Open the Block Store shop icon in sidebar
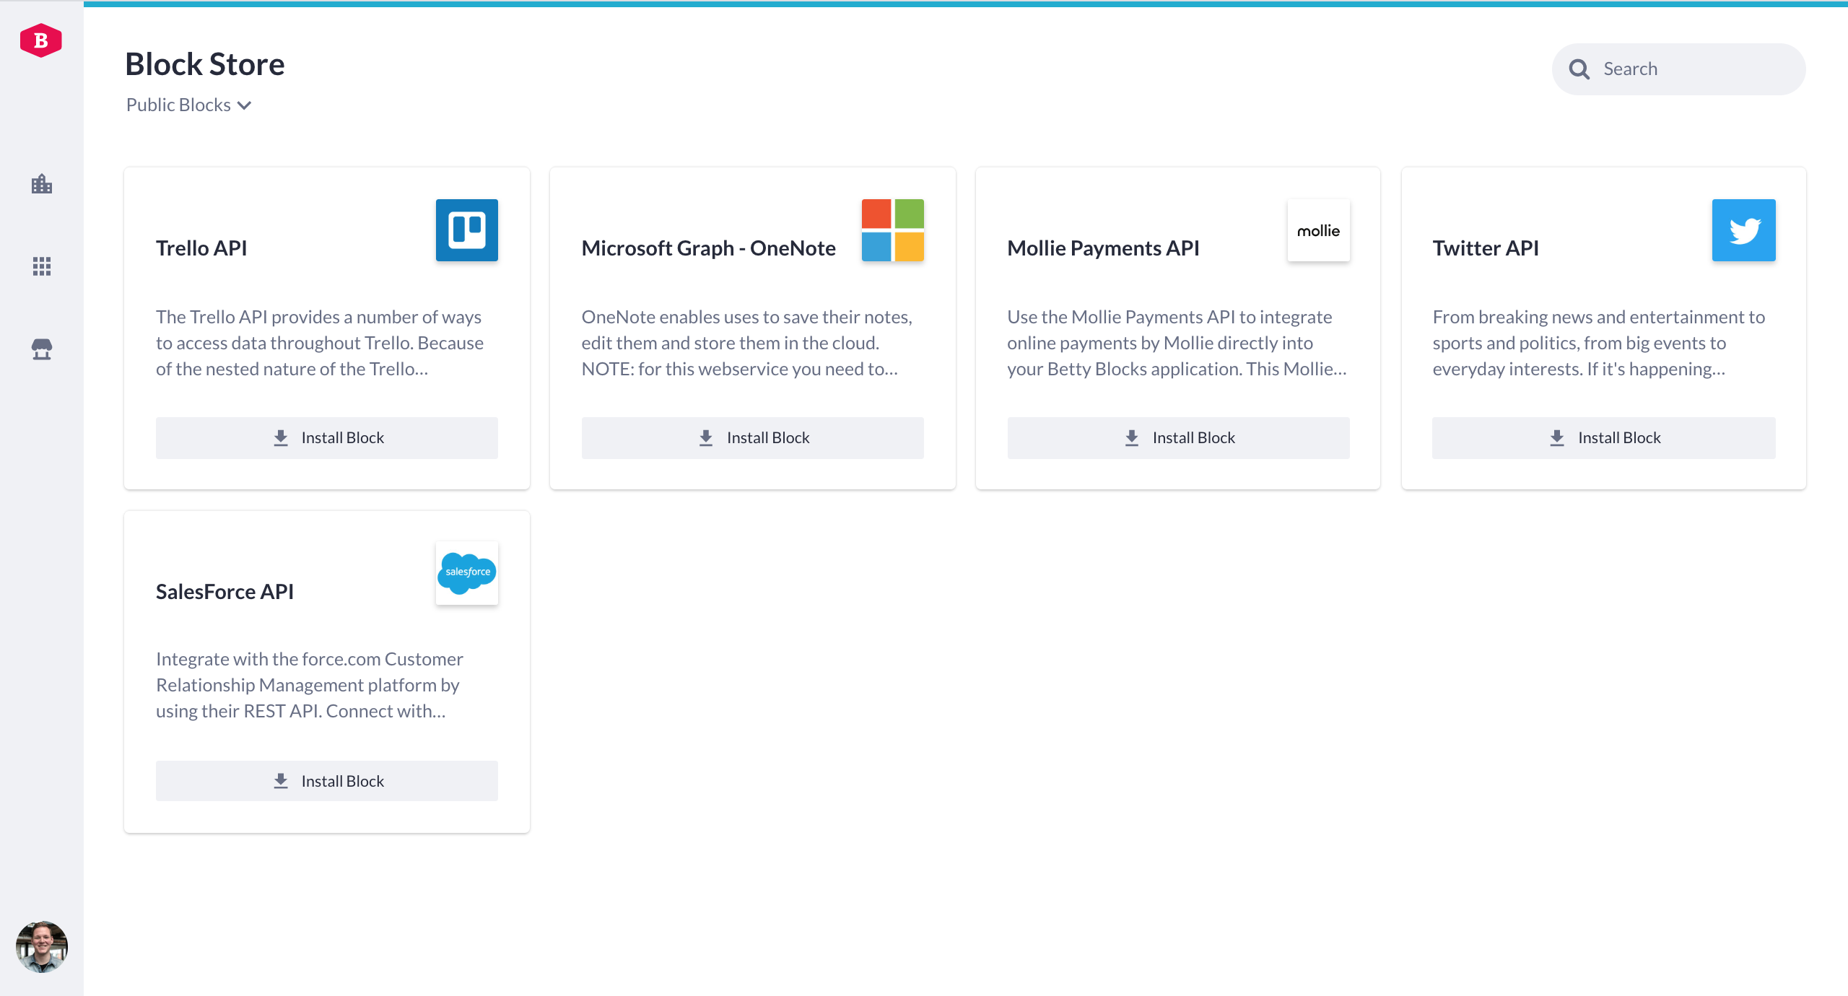 point(42,349)
